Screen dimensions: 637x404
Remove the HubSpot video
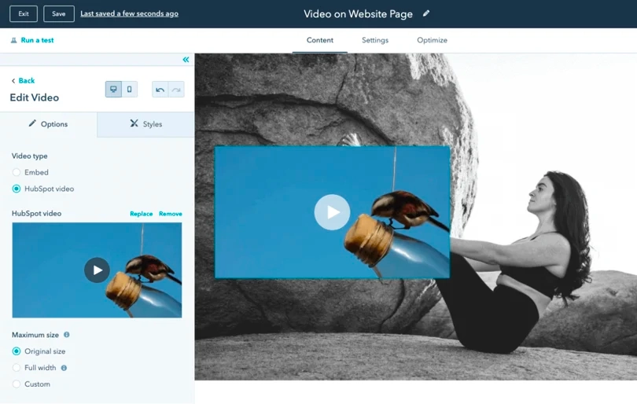tap(171, 214)
